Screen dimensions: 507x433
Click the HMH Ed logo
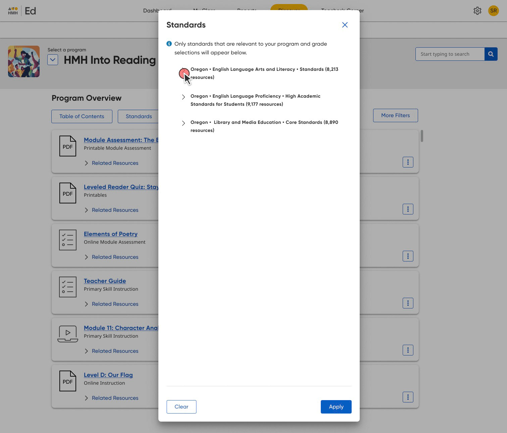22,11
